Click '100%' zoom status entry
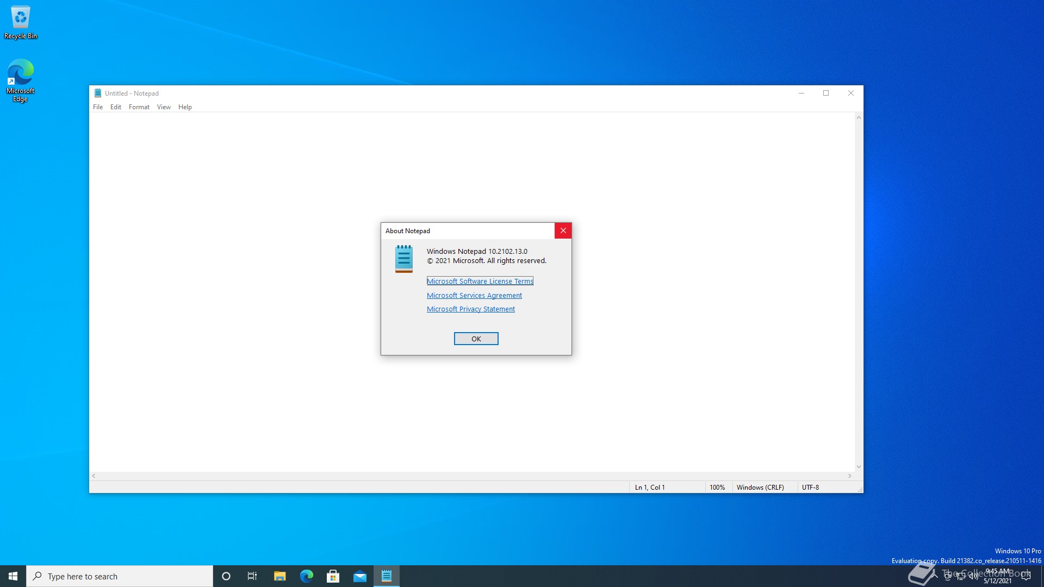 (x=717, y=488)
